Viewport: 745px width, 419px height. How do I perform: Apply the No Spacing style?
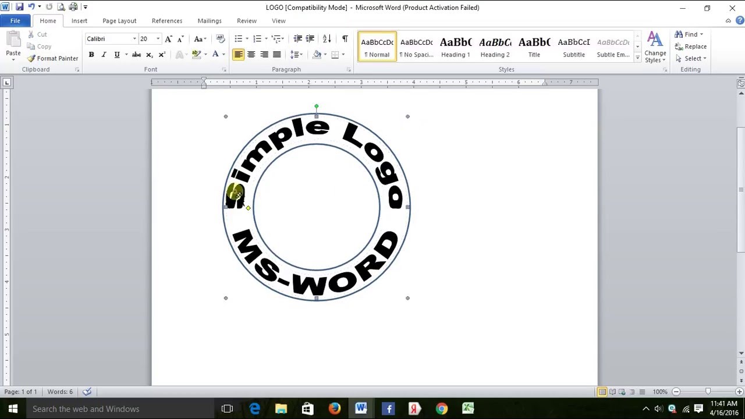(416, 47)
